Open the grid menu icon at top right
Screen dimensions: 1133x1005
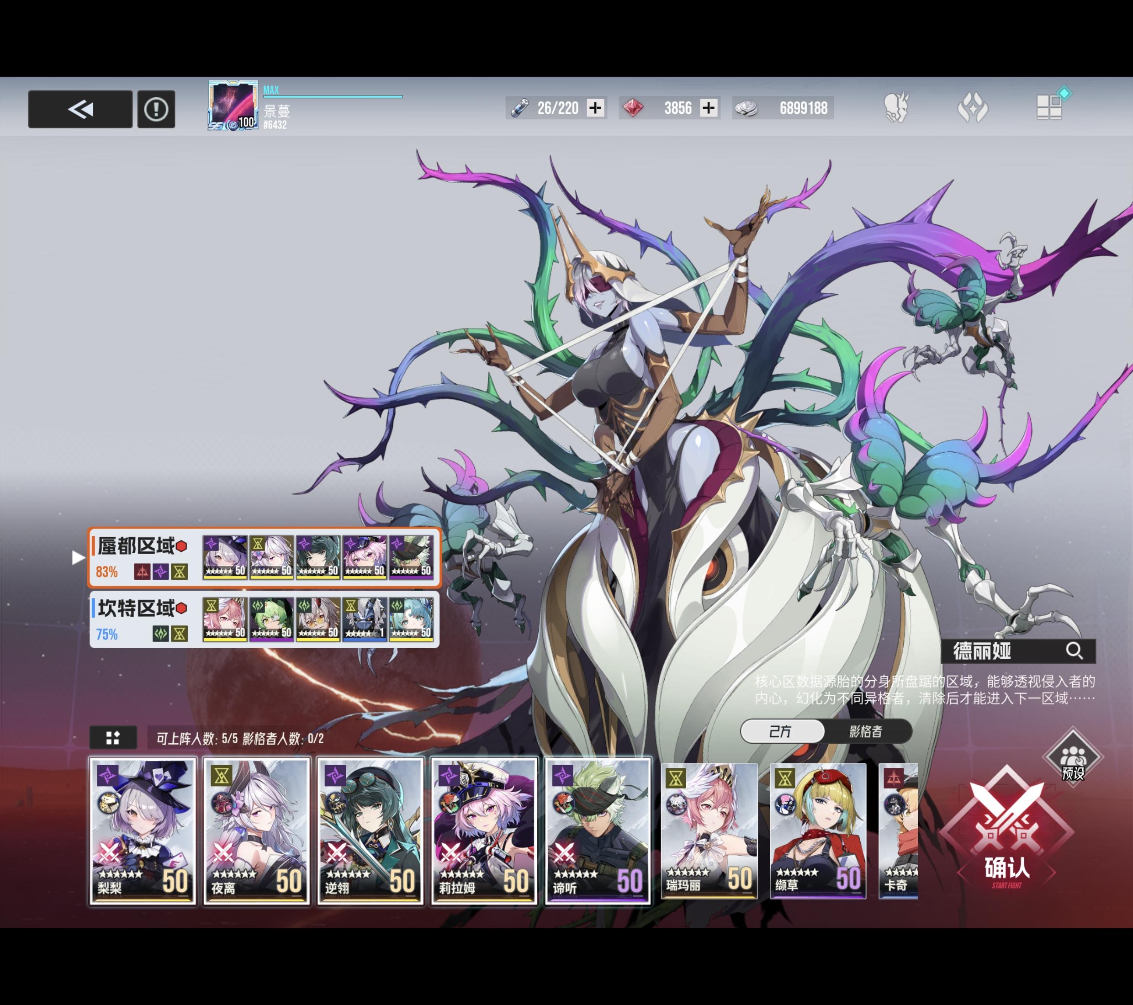[x=1049, y=106]
